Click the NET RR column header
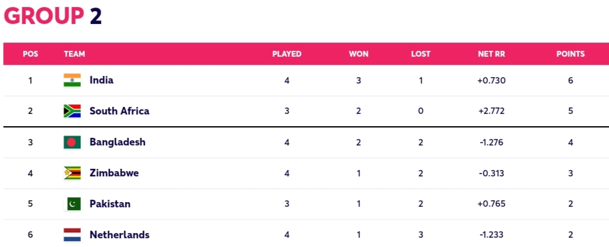This screenshot has width=609, height=247. point(492,54)
